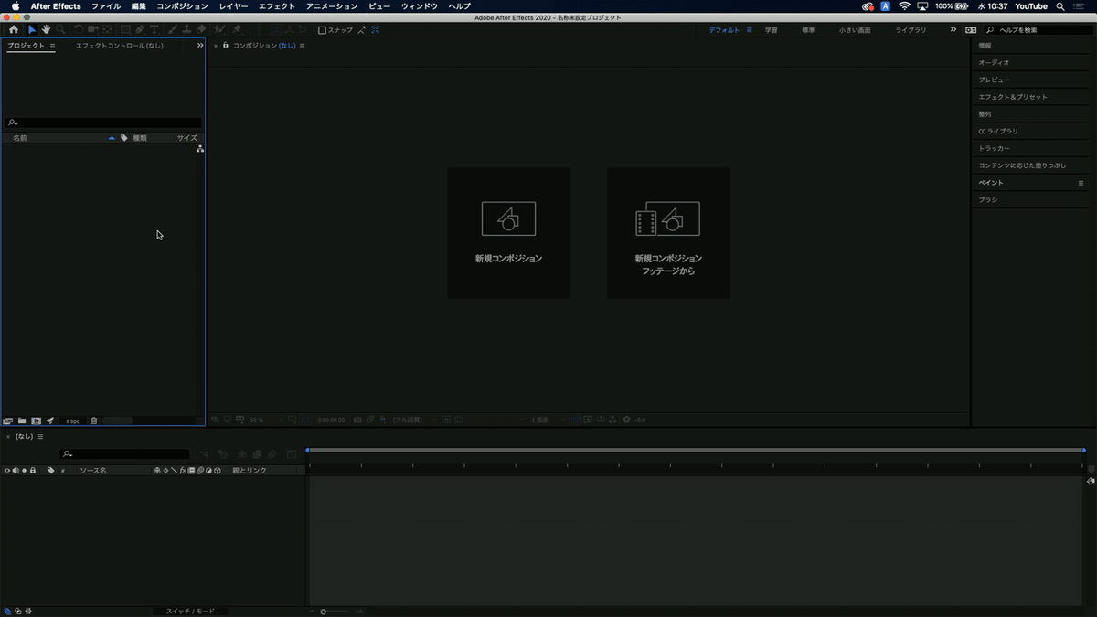
Task: Expand hidden Project panel tabs chevron
Action: 200,46
